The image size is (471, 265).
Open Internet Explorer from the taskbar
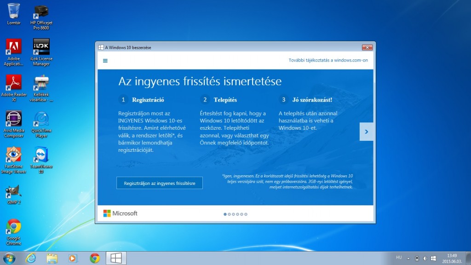(x=31, y=258)
